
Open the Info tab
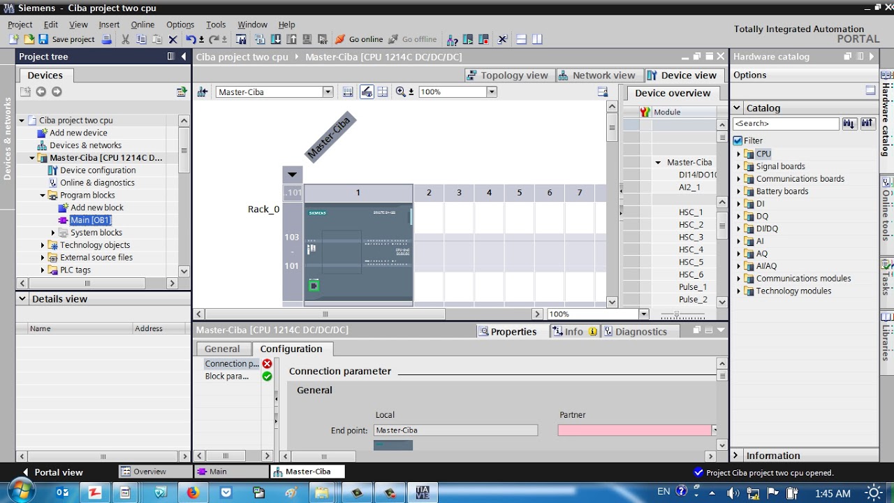point(575,332)
